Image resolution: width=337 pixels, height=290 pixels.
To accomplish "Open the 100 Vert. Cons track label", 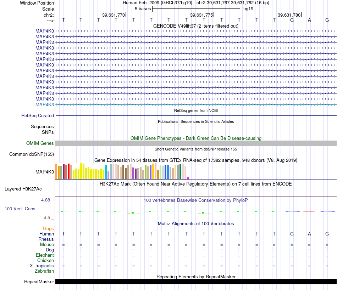I will coord(20,209).
